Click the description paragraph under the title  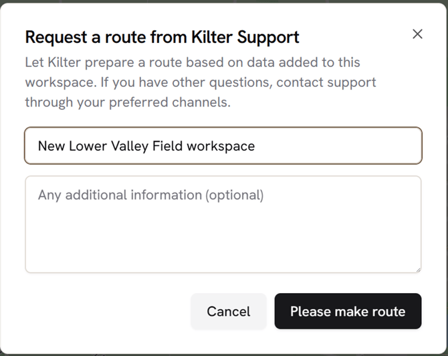(x=201, y=82)
